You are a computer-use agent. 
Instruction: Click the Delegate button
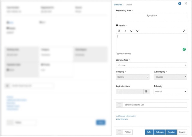coord(160,132)
